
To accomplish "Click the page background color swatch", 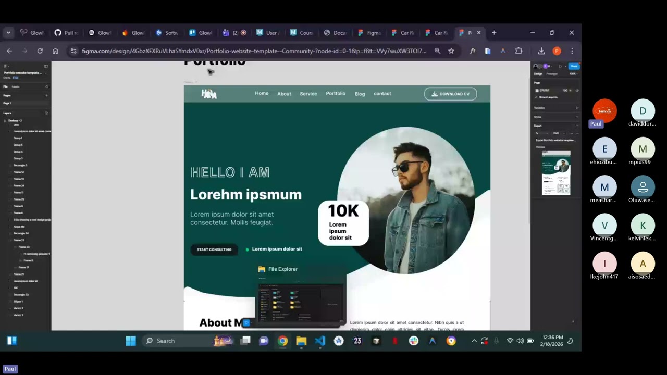I will coord(537,91).
